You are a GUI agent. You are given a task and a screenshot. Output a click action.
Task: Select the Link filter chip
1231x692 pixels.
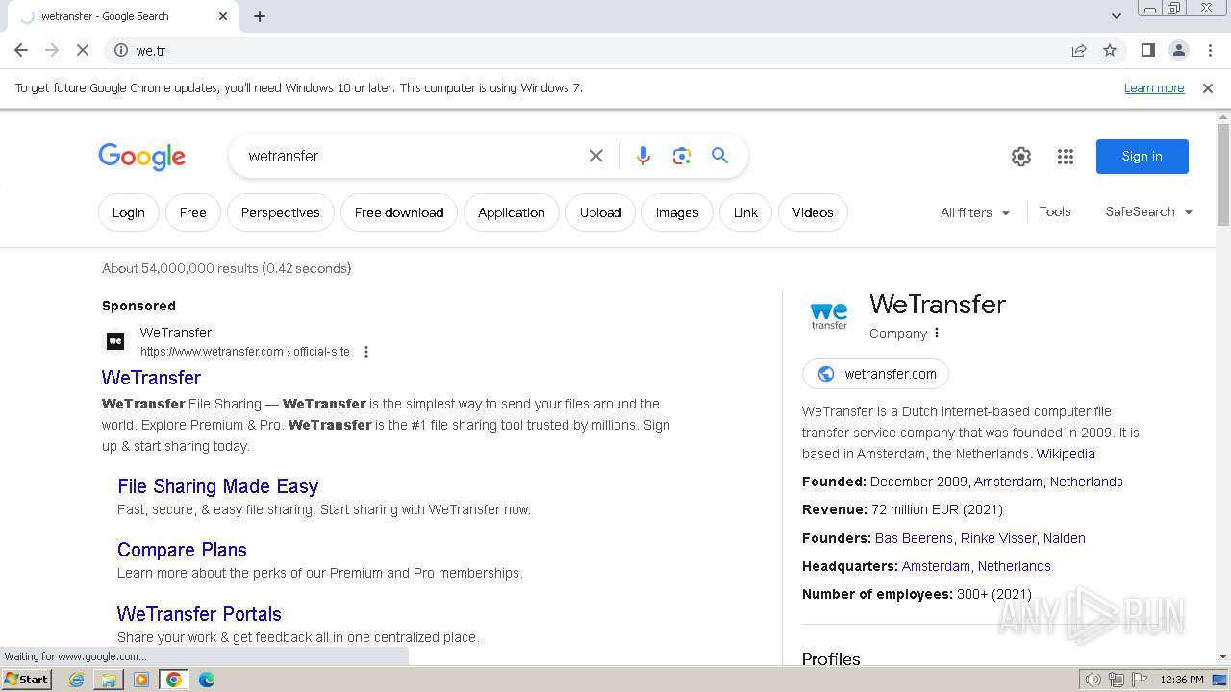coord(745,212)
